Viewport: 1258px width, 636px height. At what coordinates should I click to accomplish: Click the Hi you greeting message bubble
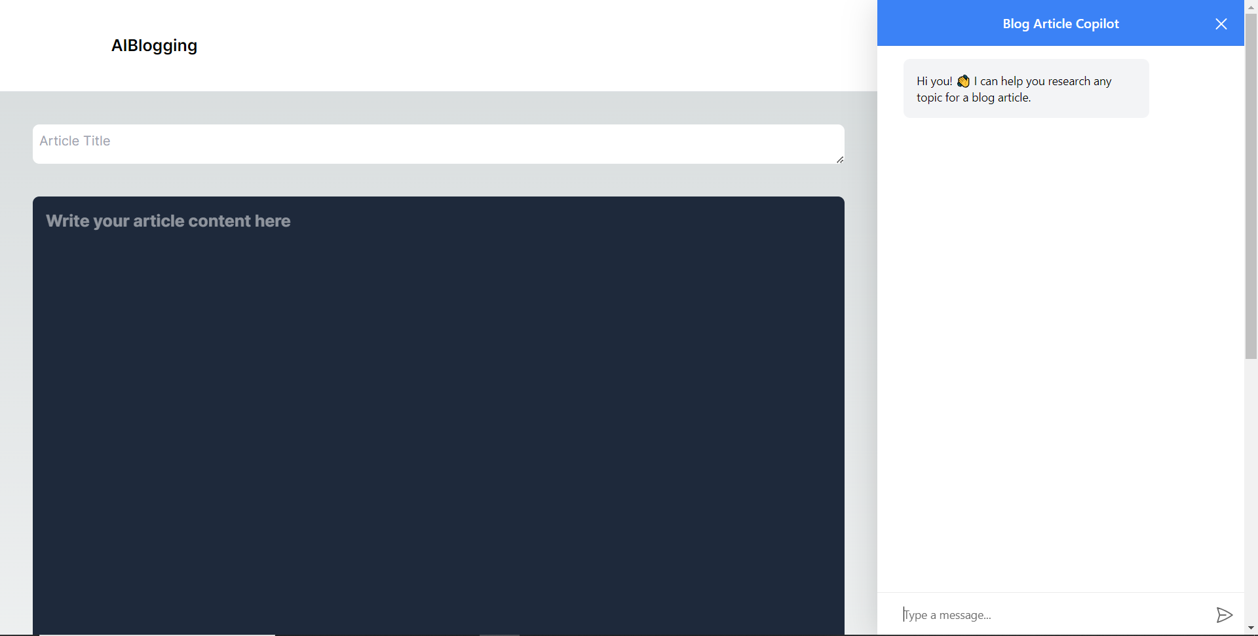click(1026, 88)
